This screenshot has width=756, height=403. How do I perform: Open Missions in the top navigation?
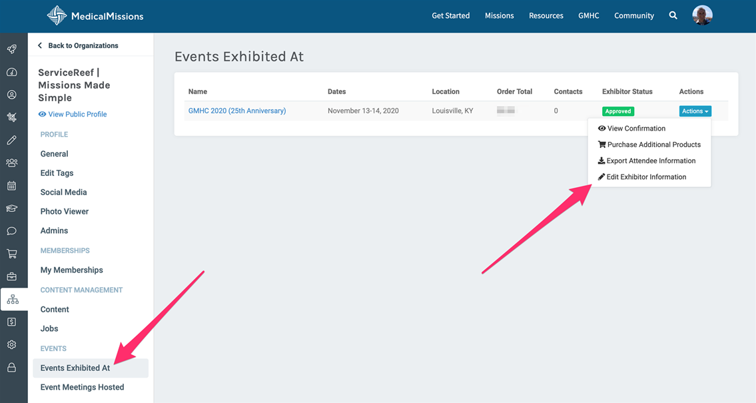click(499, 15)
